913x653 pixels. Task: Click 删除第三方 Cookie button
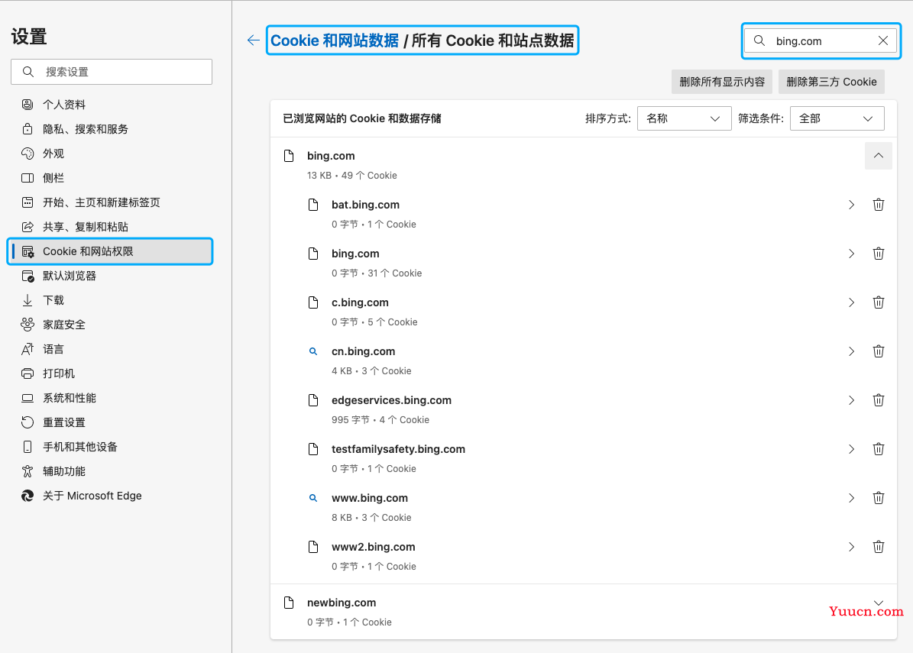pyautogui.click(x=831, y=82)
